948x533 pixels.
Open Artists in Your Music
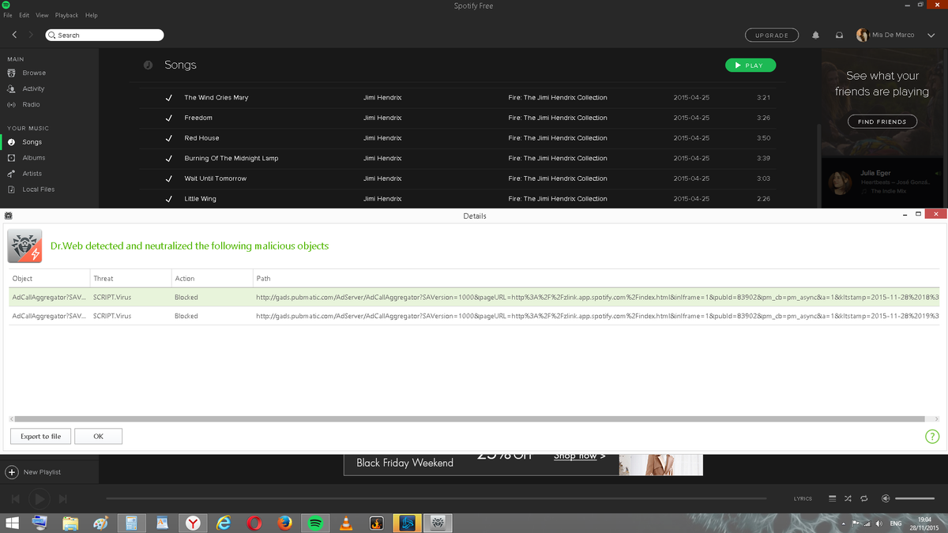32,174
